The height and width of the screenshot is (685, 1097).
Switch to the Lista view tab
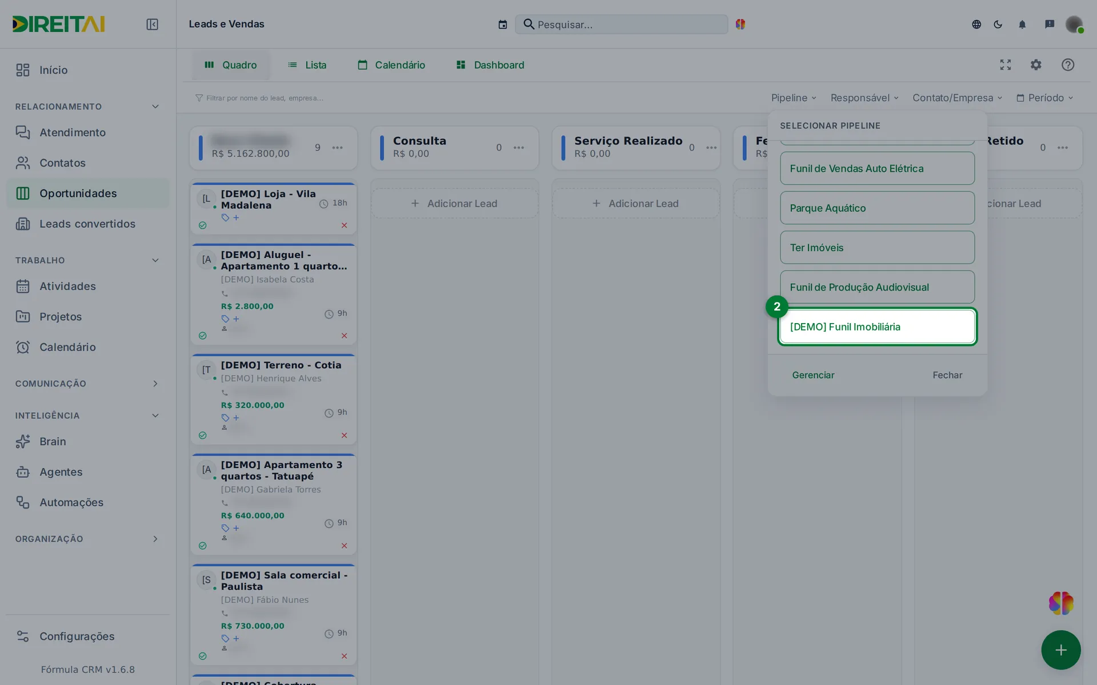[x=307, y=65]
